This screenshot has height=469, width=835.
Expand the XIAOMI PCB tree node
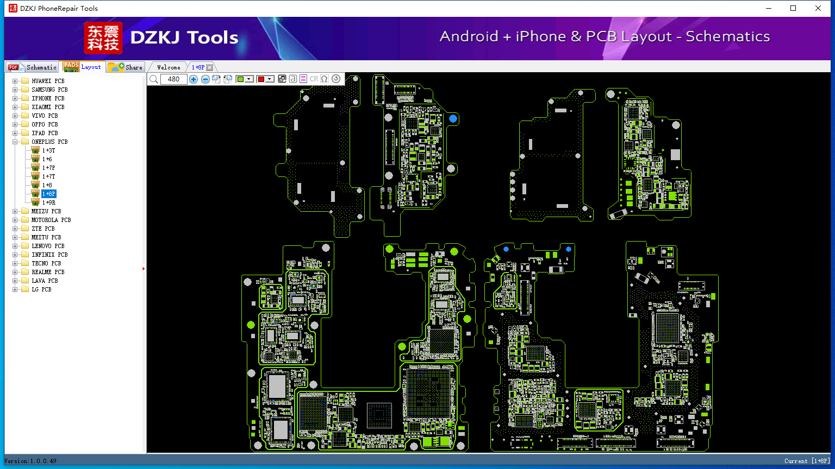(15, 107)
